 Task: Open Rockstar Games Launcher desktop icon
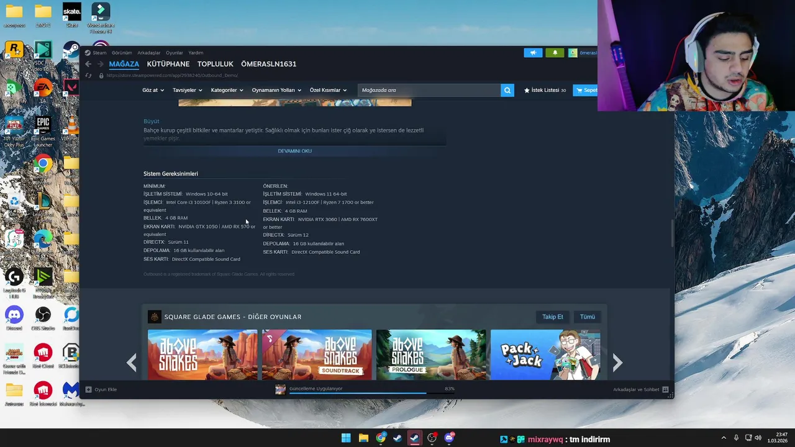coord(14,56)
